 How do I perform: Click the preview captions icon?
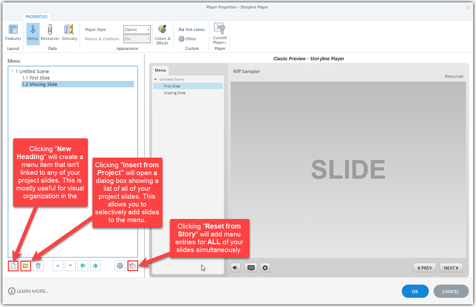pyautogui.click(x=251, y=268)
